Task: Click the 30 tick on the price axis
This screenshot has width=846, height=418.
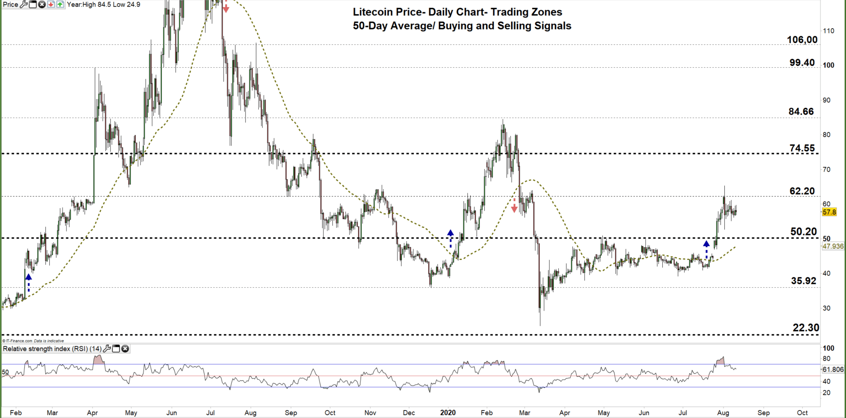Action: click(827, 308)
